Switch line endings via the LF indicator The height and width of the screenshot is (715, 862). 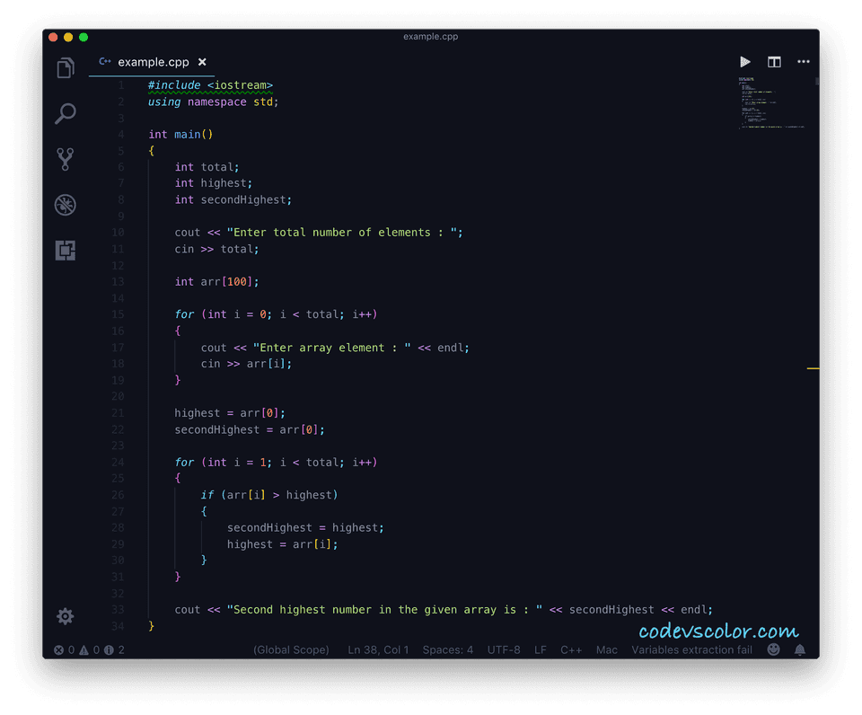tap(541, 649)
